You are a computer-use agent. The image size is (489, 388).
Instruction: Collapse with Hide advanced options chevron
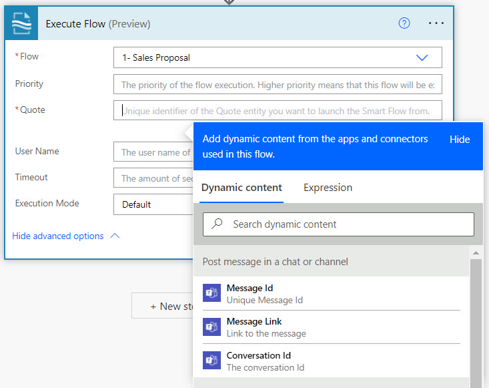(115, 236)
